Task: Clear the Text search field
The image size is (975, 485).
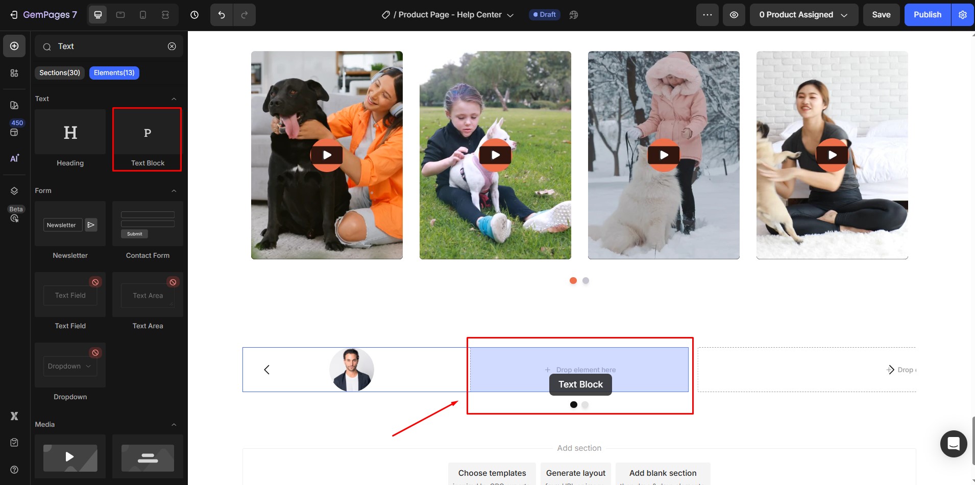Action: tap(172, 46)
